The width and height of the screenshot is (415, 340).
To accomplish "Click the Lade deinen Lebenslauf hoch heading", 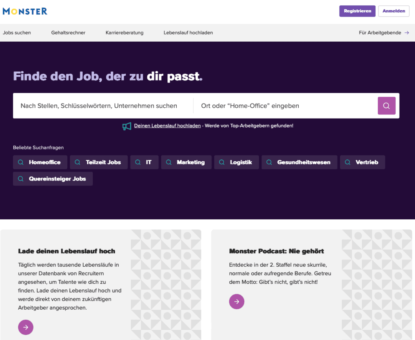I will tap(67, 251).
